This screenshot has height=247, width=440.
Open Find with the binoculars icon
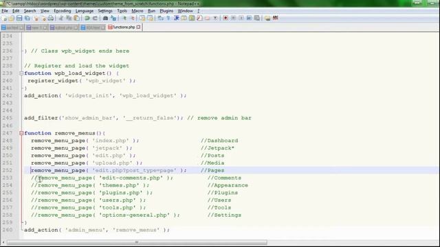click(105, 19)
